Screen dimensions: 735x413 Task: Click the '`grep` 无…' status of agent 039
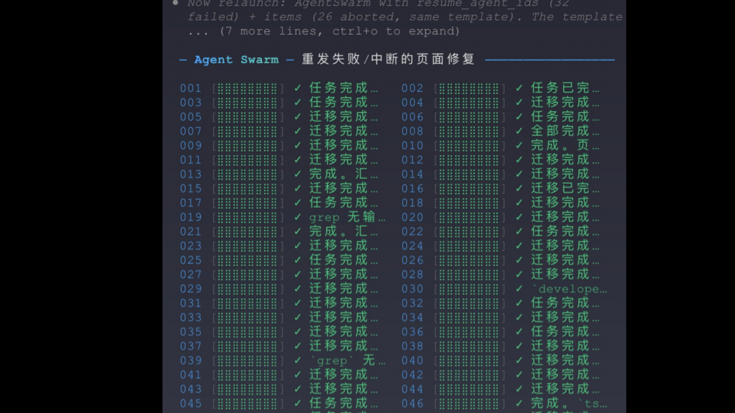click(x=347, y=361)
